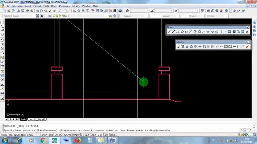Toggle DYN dynamic input in status bar
The width and height of the screenshot is (257, 144).
pyautogui.click(x=100, y=135)
